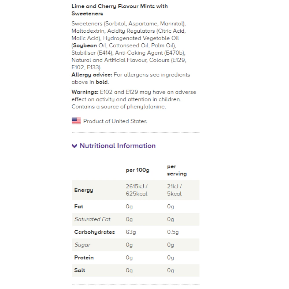This screenshot has height=289, width=289.
Task: Click the 0.5g carbohydrates per serving value
Action: [173, 232]
